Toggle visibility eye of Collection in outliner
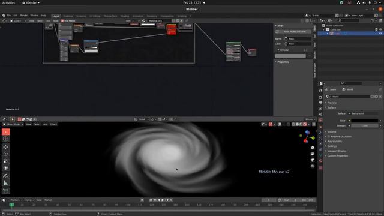 tap(380, 29)
